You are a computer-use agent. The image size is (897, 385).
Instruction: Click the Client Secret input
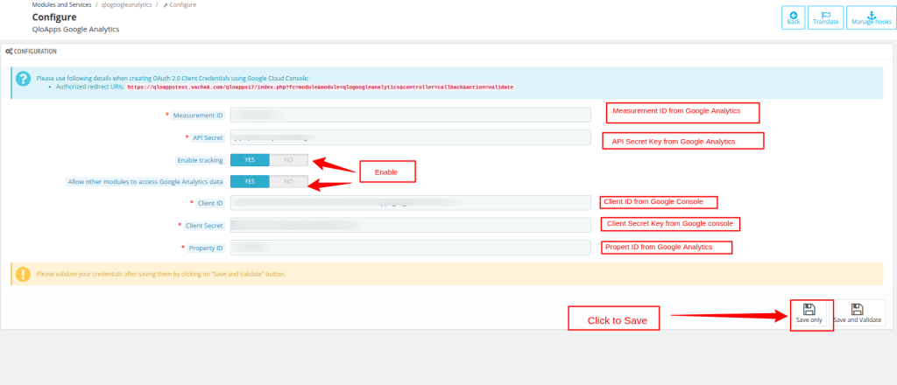[x=410, y=226]
